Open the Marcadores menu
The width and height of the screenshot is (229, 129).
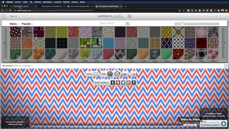click(47, 2)
